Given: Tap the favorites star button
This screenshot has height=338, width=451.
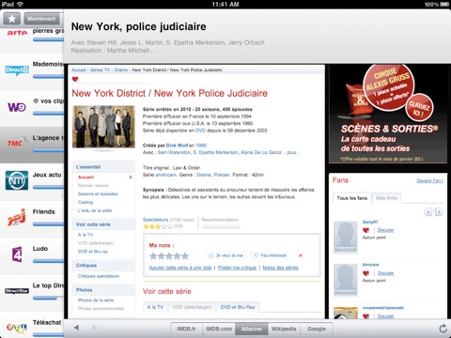Looking at the screenshot, I should click(12, 19).
